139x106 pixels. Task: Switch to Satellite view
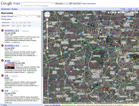coord(128,12)
